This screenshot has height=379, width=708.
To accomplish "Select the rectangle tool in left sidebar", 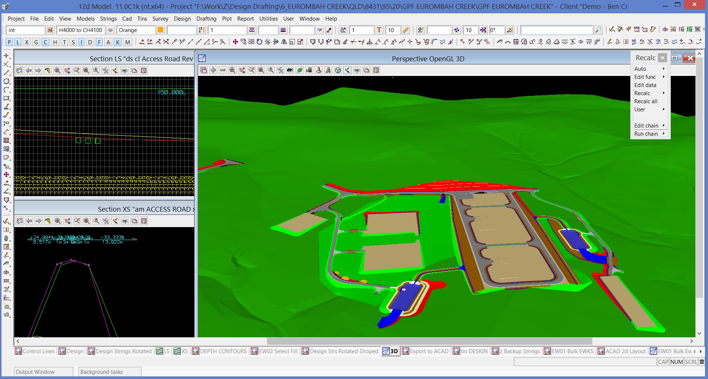I will coord(6,98).
